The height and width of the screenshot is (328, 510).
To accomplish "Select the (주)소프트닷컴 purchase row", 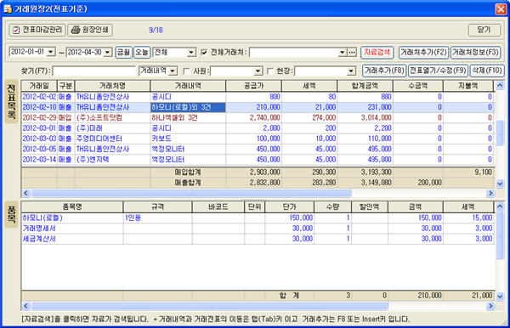I will [x=258, y=117].
